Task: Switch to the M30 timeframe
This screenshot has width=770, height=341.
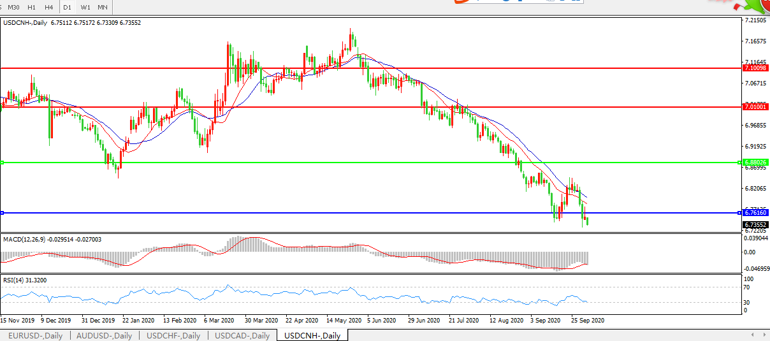Action: 15,7
